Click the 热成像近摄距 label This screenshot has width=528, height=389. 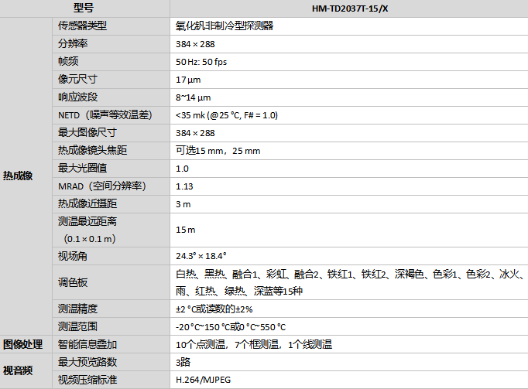click(x=87, y=203)
